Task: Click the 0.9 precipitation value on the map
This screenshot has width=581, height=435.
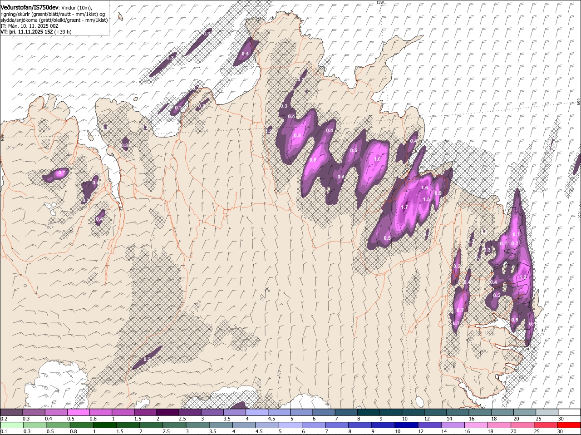Action: [x=438, y=193]
